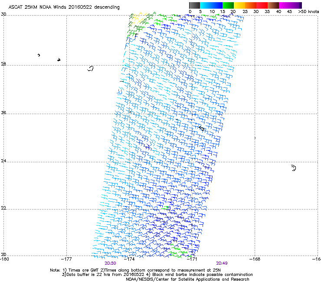321x282 pixels.
Task: Click the latitude label '28'
Action: click(3, 64)
